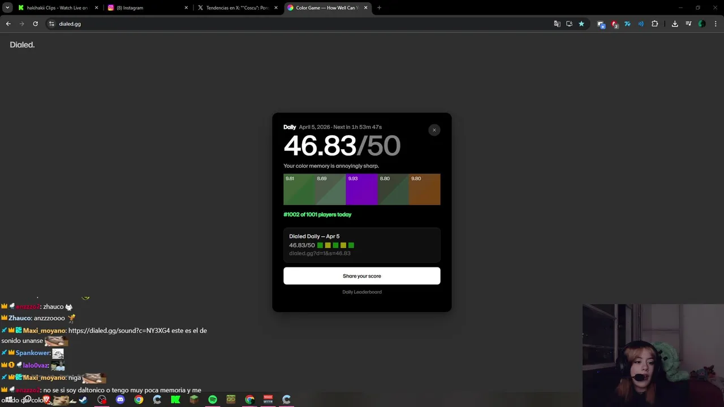724x407 pixels.
Task: Open the Chrome three-dot menu
Action: coord(716,24)
